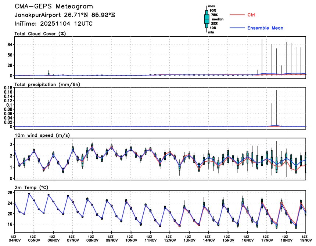316x246 pixels.
Task: Click the 28 tick on temperature axis
Action: click(10, 193)
